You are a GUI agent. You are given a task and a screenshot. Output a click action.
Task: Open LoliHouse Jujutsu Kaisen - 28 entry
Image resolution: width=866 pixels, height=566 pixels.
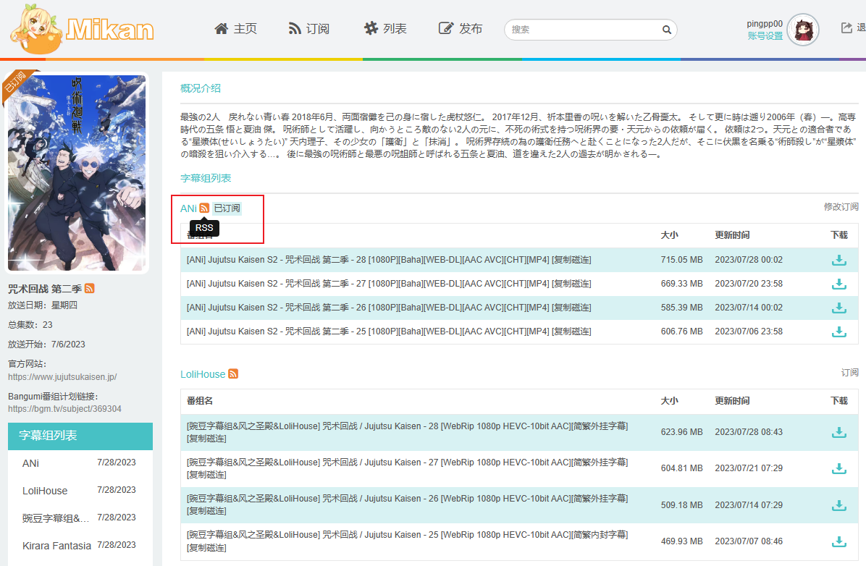[x=407, y=426]
